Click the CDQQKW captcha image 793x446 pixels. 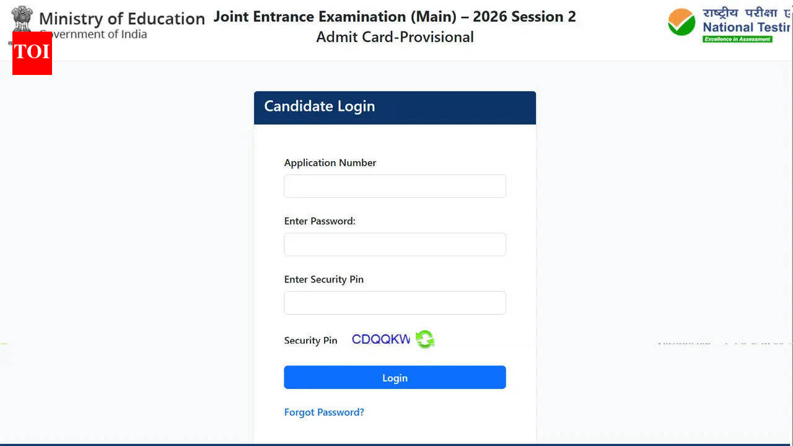[381, 339]
